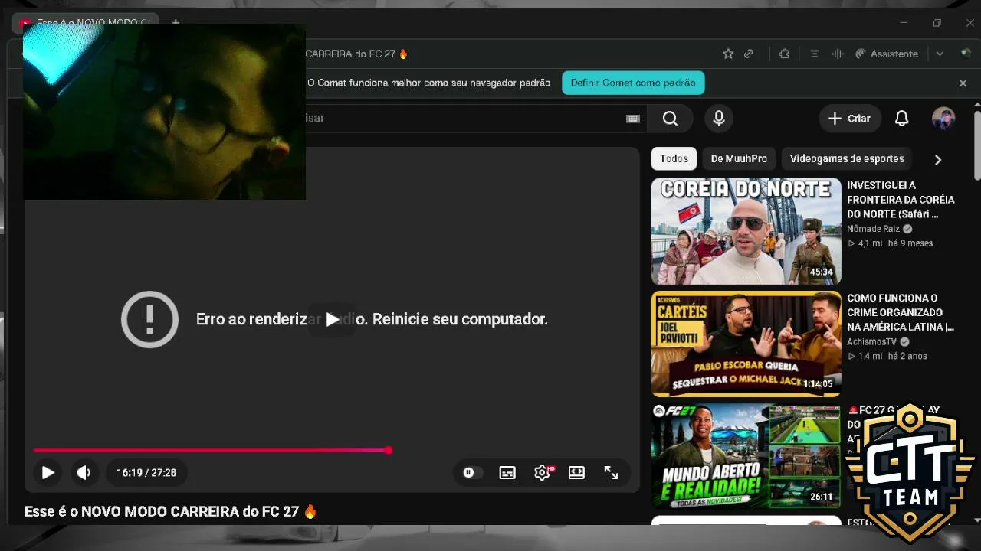Dismiss the default browser banner

click(x=963, y=83)
